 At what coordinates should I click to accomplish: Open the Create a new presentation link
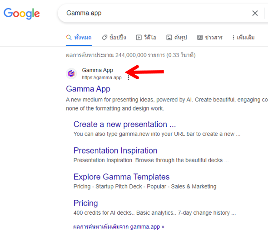coord(124,124)
